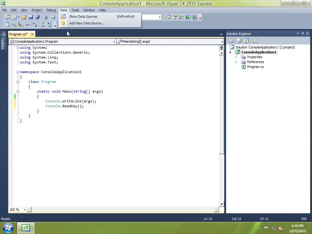Open the active documents list dropdown
This screenshot has width=312, height=234.
221,34
